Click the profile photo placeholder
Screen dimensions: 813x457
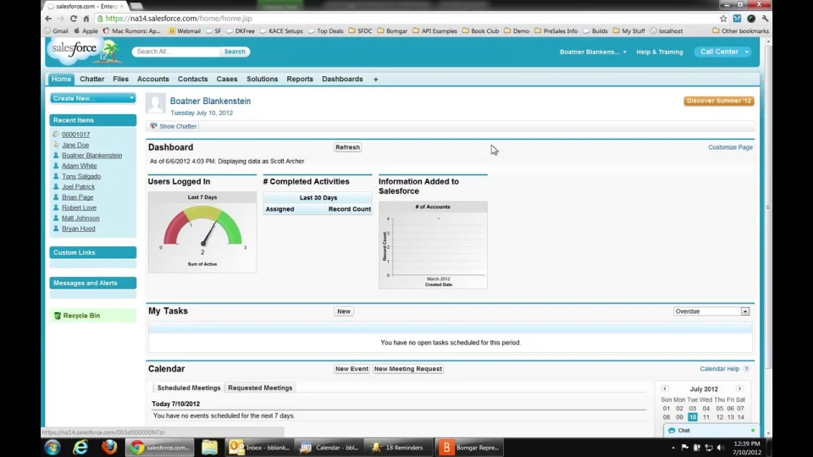(155, 103)
